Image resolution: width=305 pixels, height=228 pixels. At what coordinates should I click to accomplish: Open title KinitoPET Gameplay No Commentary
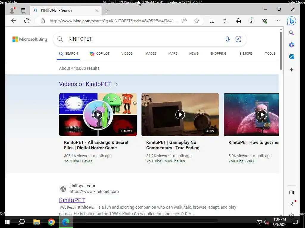(x=173, y=145)
